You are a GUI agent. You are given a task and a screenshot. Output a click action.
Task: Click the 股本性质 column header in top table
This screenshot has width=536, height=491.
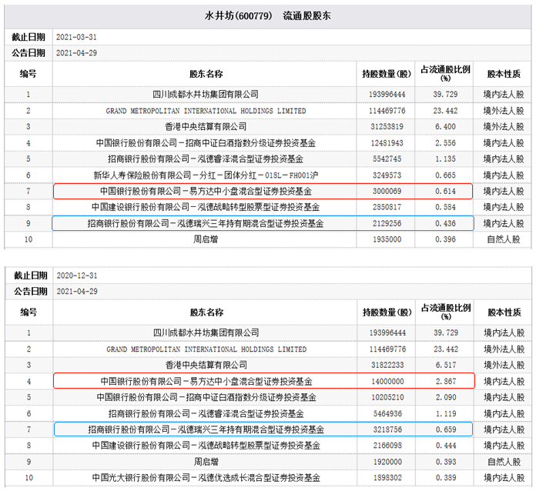[504, 74]
